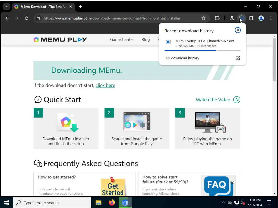Open the tab search dropdown arrow
Viewport: 278px width, 208px height.
click(7, 6)
